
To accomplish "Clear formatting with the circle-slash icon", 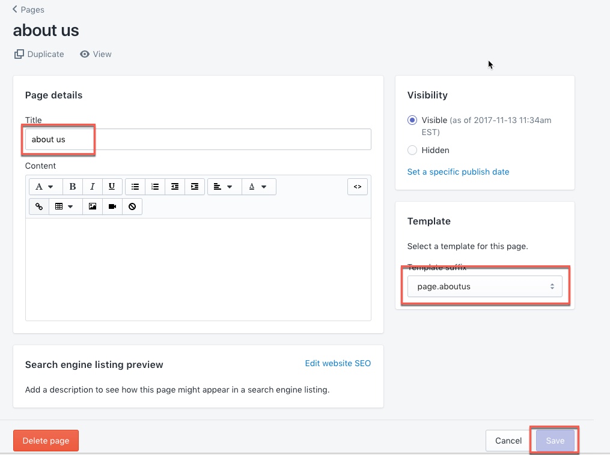I will pyautogui.click(x=132, y=206).
